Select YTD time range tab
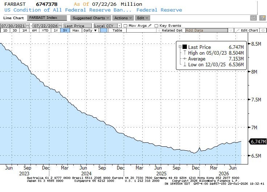 click(x=45, y=30)
